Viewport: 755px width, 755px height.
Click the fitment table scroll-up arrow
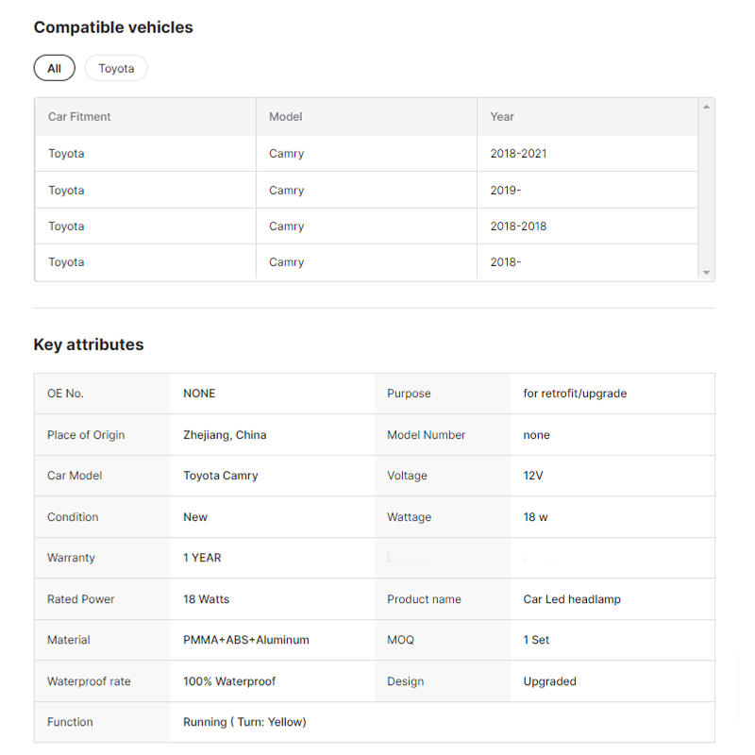tap(706, 107)
